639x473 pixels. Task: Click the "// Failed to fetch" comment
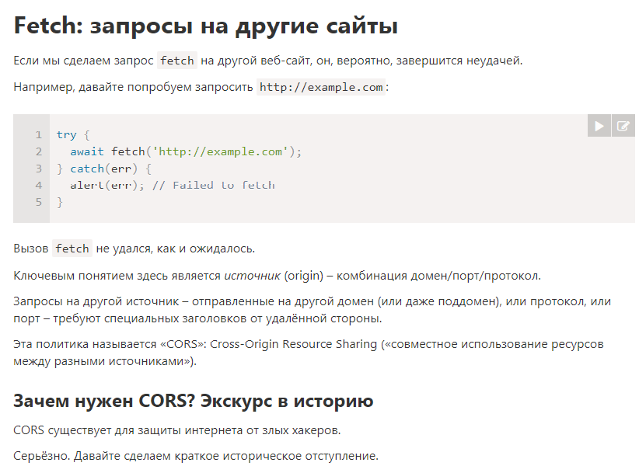(214, 185)
